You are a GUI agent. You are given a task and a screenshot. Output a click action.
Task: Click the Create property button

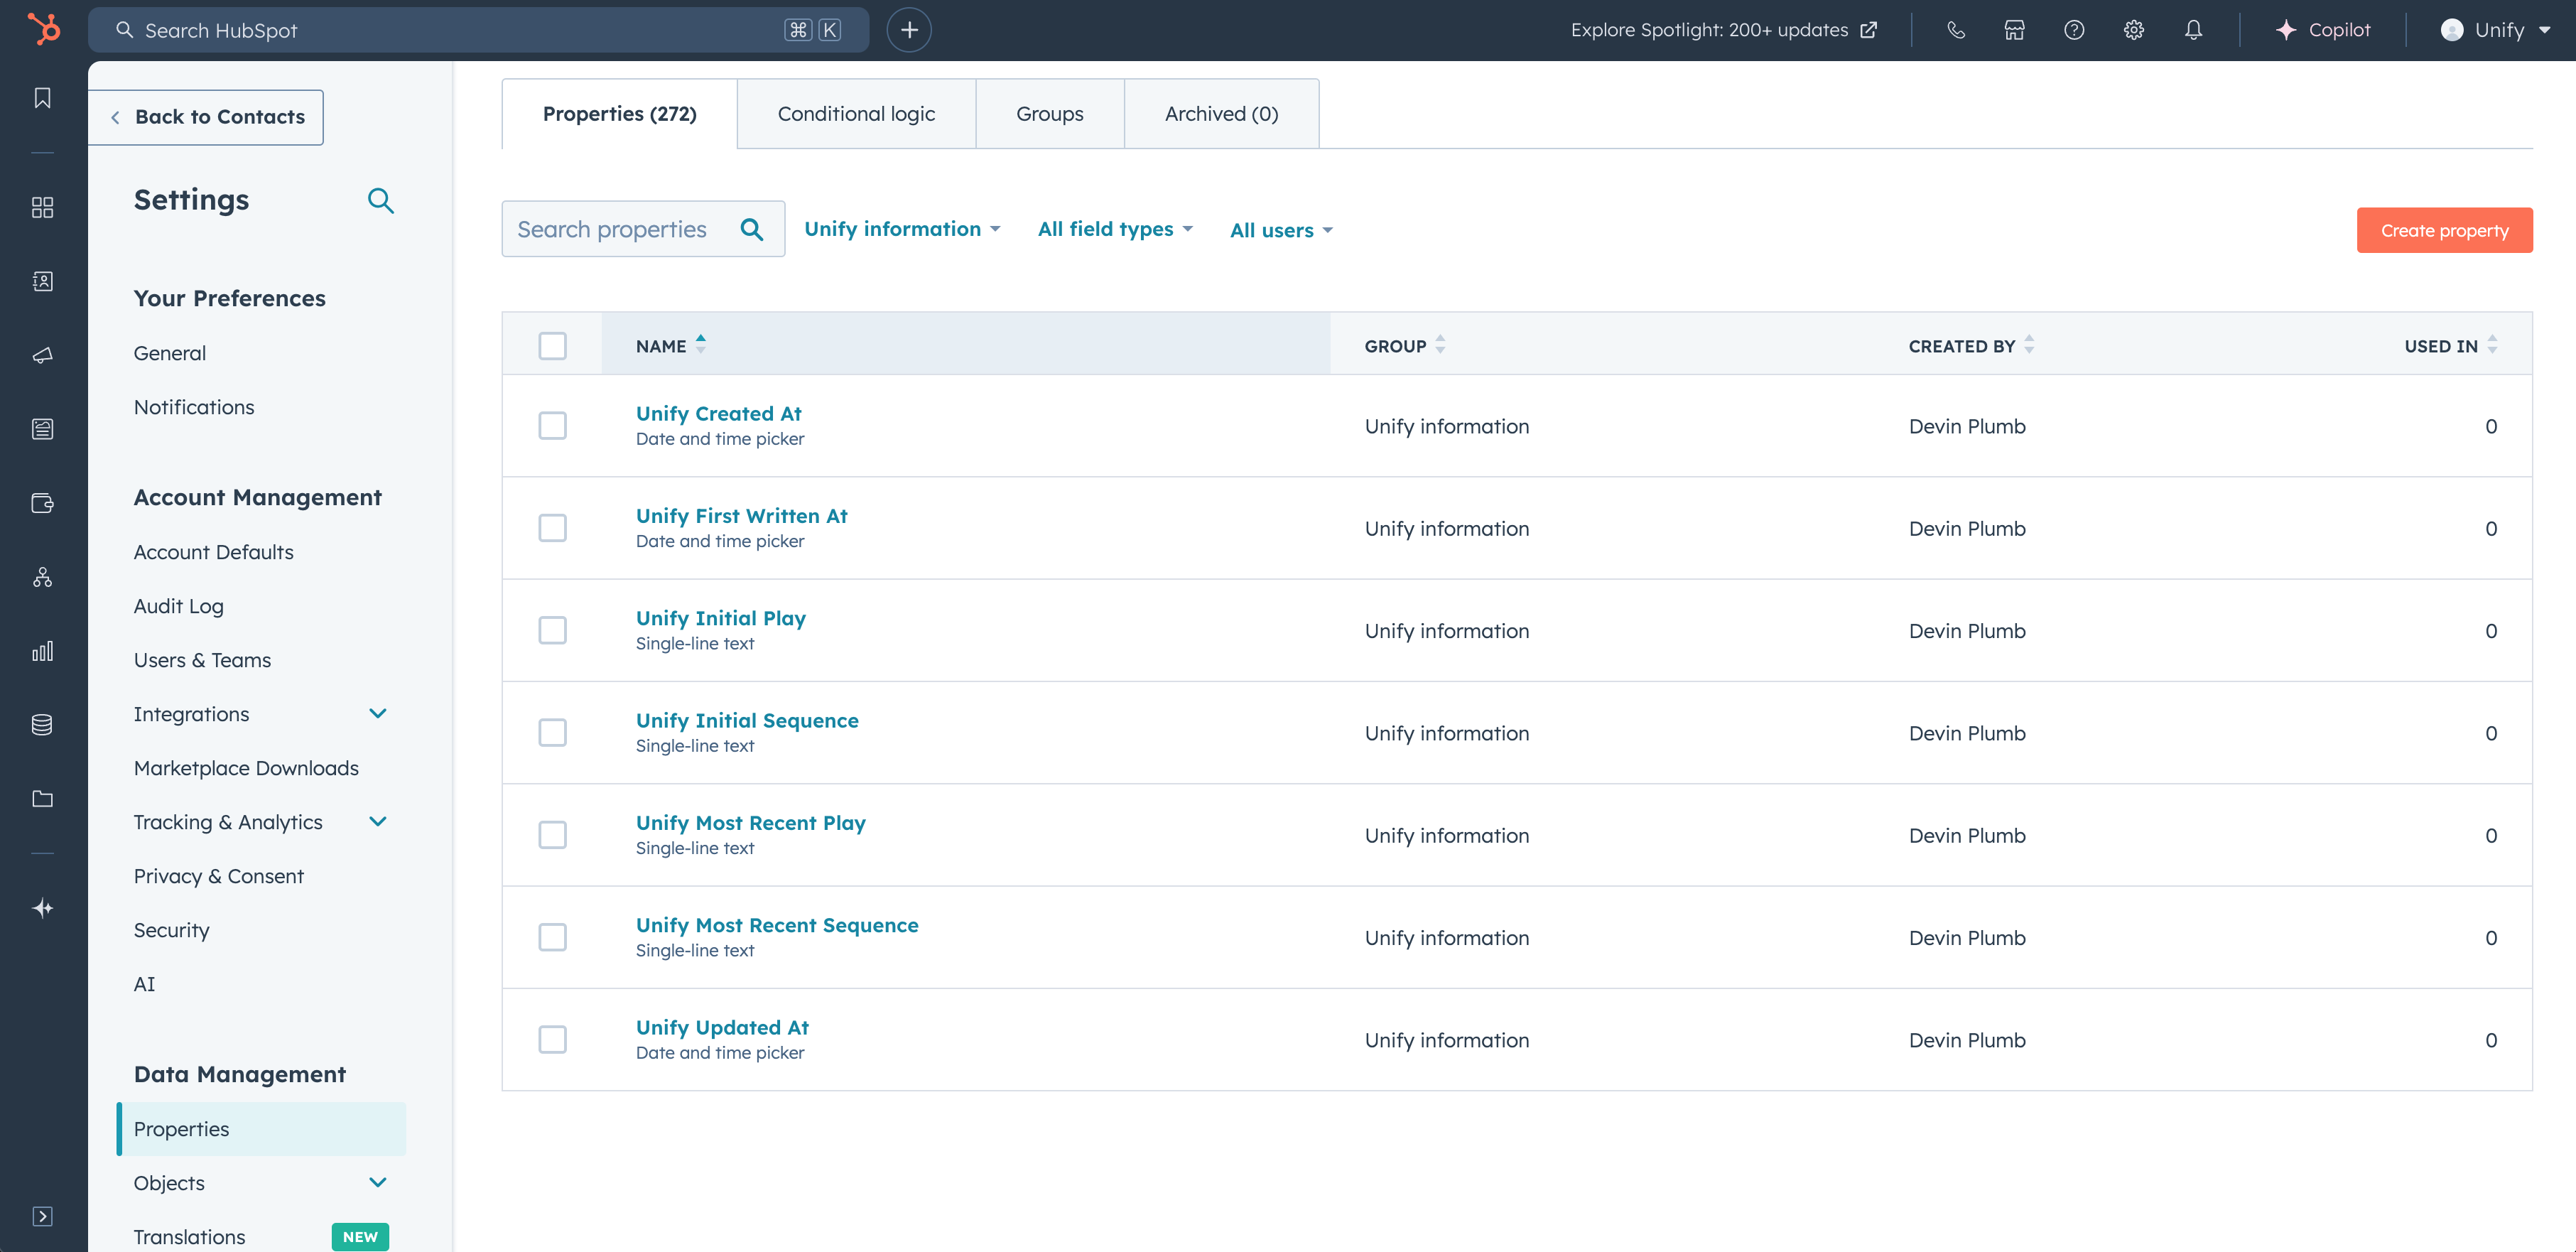(2443, 230)
